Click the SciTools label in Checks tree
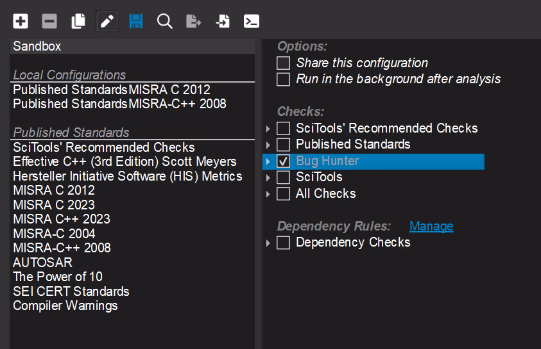 (x=319, y=177)
